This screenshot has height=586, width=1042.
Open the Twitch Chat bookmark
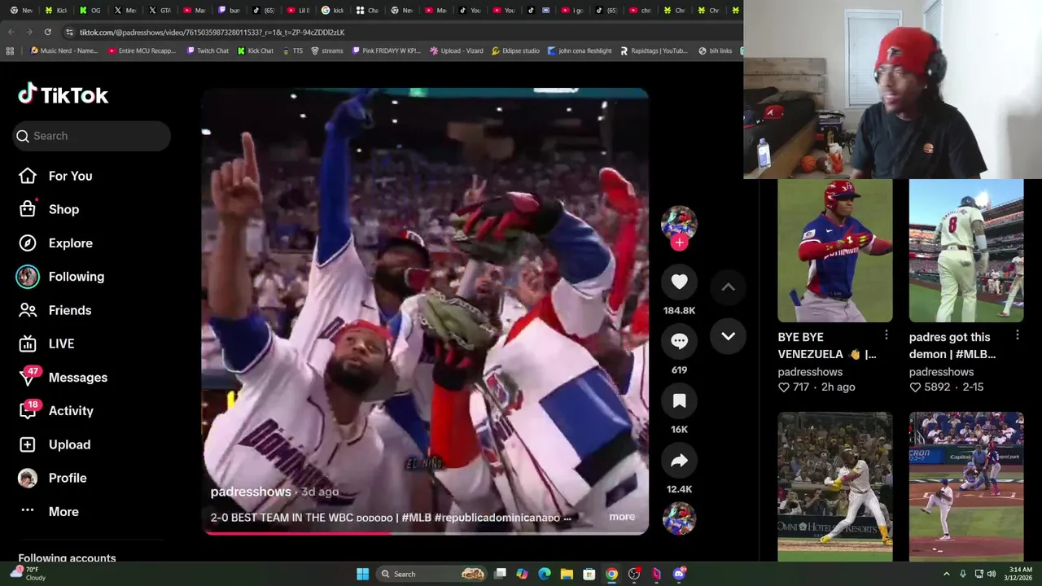[208, 50]
